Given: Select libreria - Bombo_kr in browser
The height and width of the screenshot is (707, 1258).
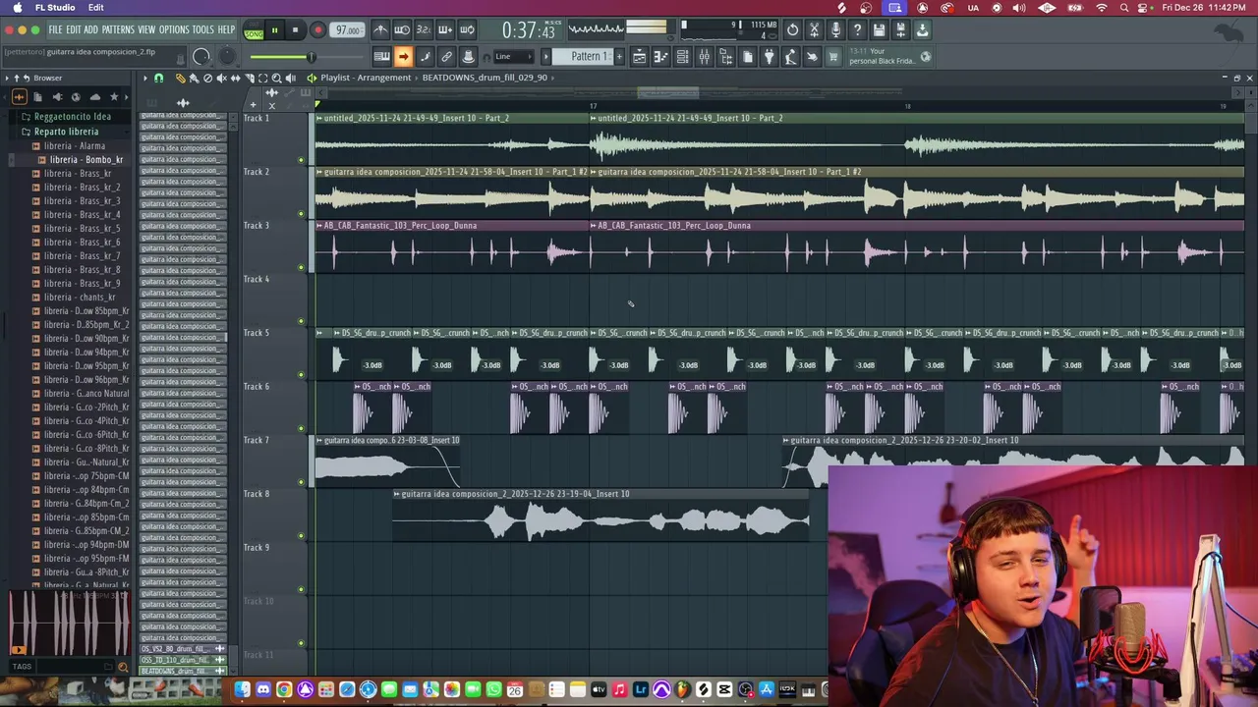Looking at the screenshot, I should point(86,159).
